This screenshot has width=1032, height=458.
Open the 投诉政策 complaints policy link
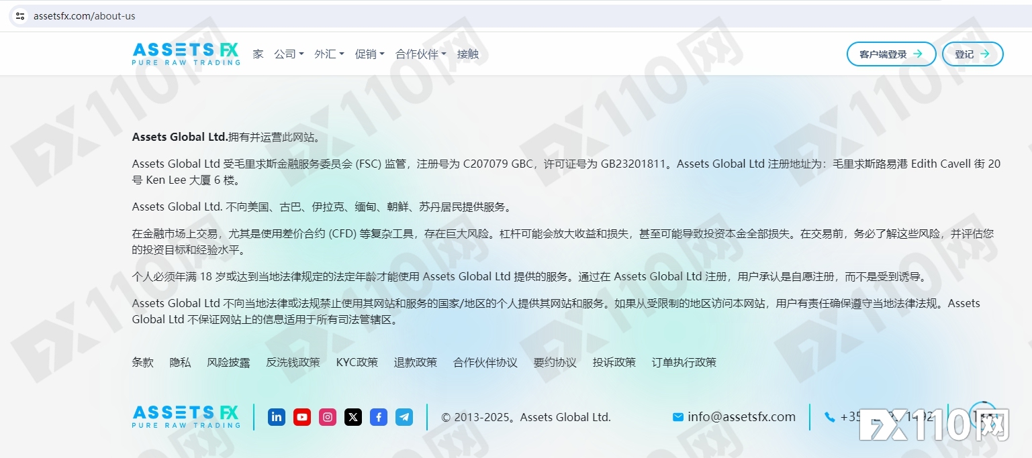click(x=614, y=362)
